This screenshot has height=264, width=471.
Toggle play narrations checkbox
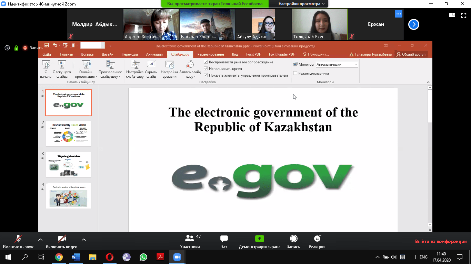point(206,62)
